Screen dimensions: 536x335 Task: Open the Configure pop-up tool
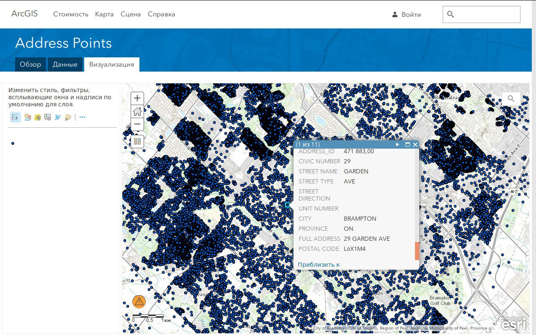point(48,117)
